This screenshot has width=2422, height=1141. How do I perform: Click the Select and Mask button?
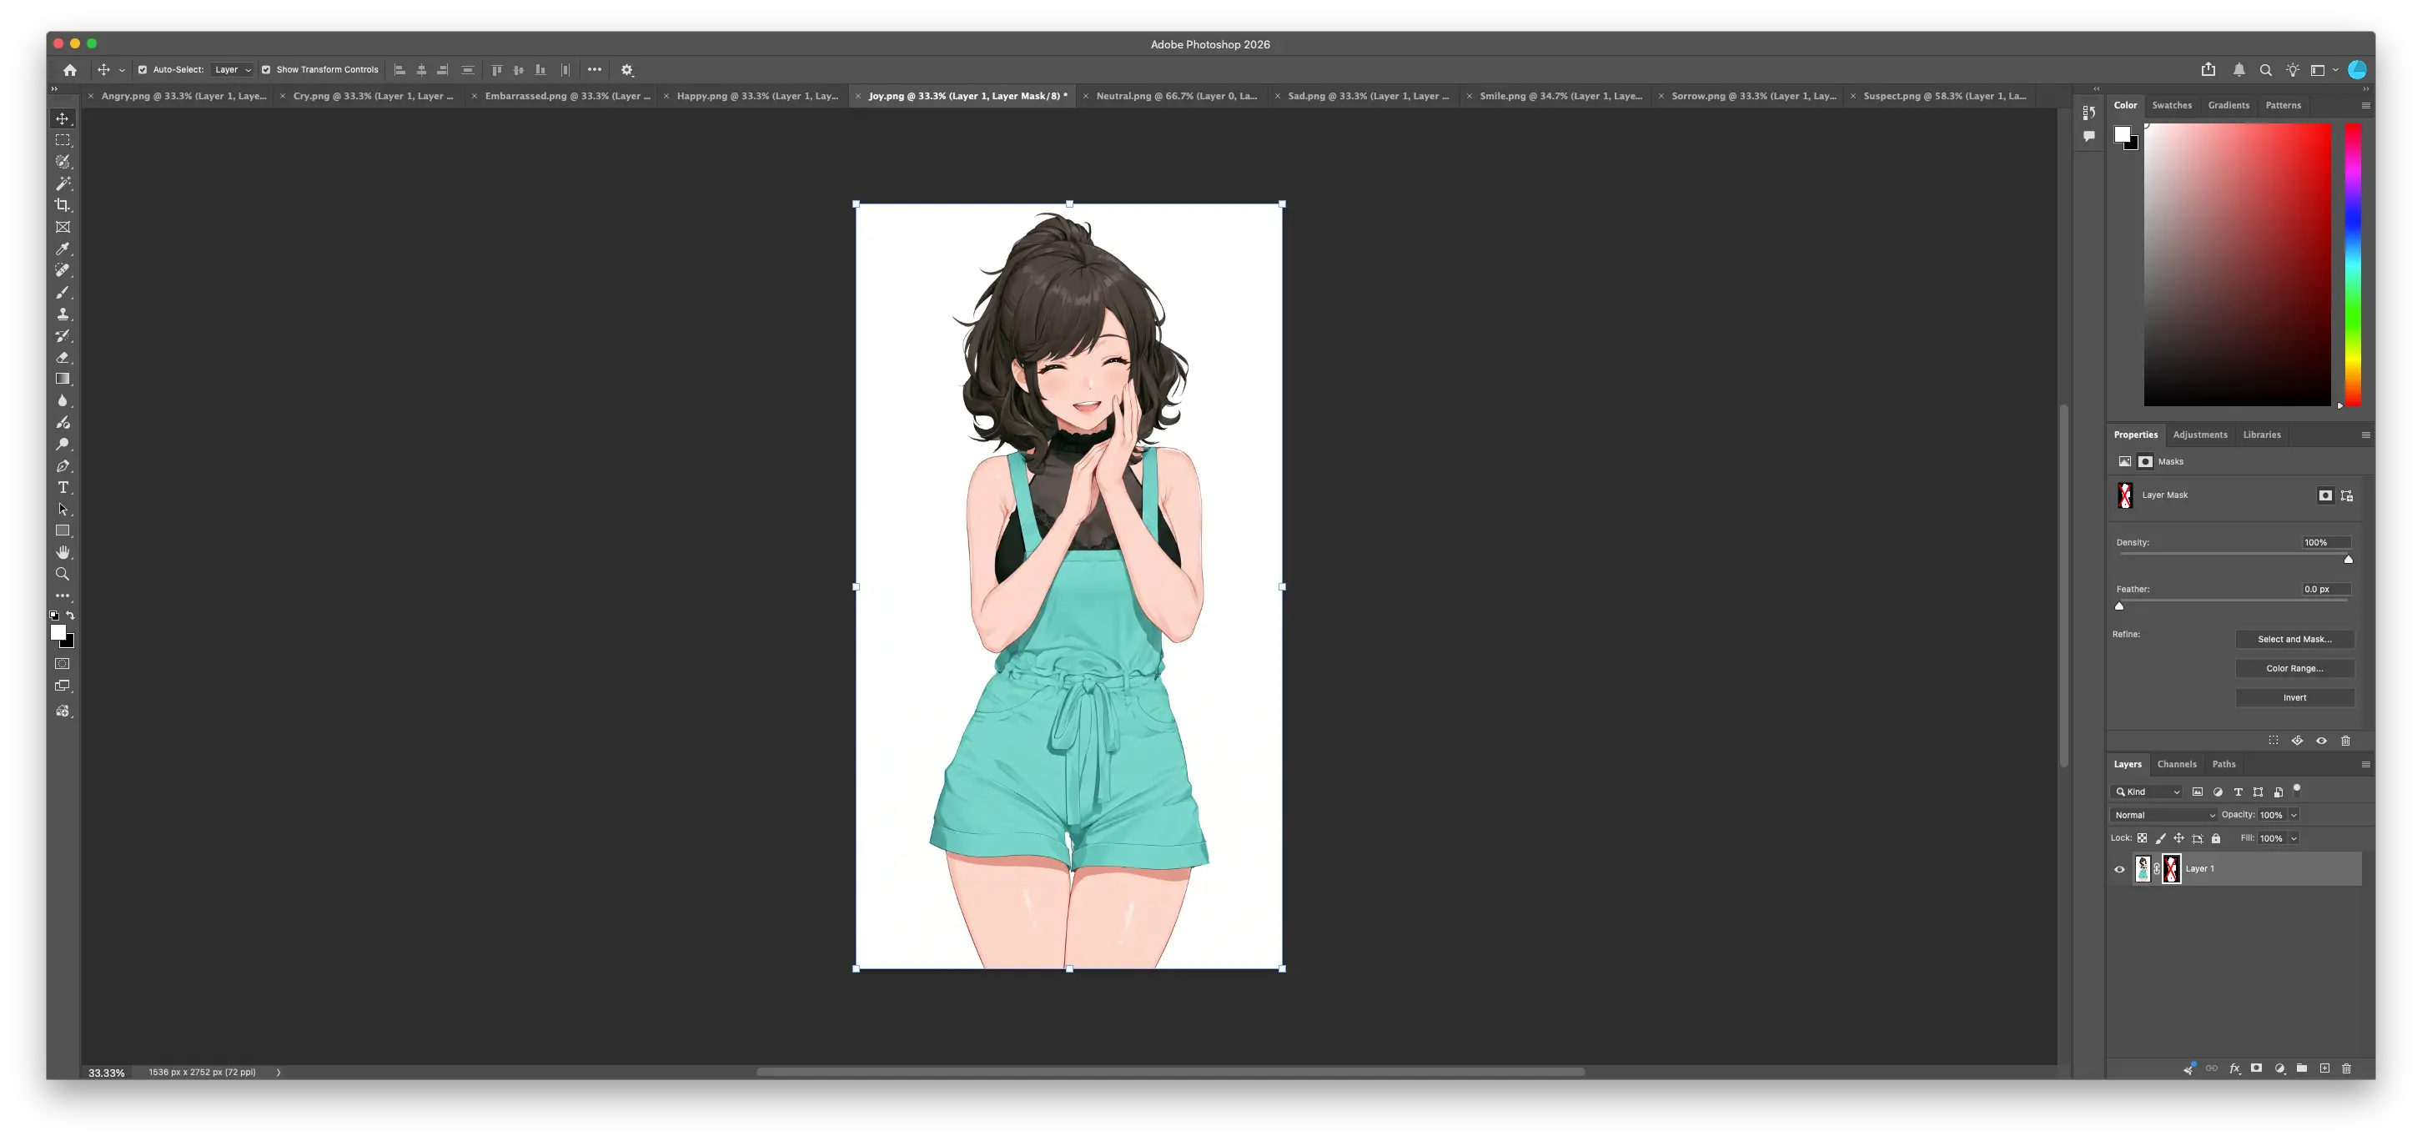[2294, 639]
